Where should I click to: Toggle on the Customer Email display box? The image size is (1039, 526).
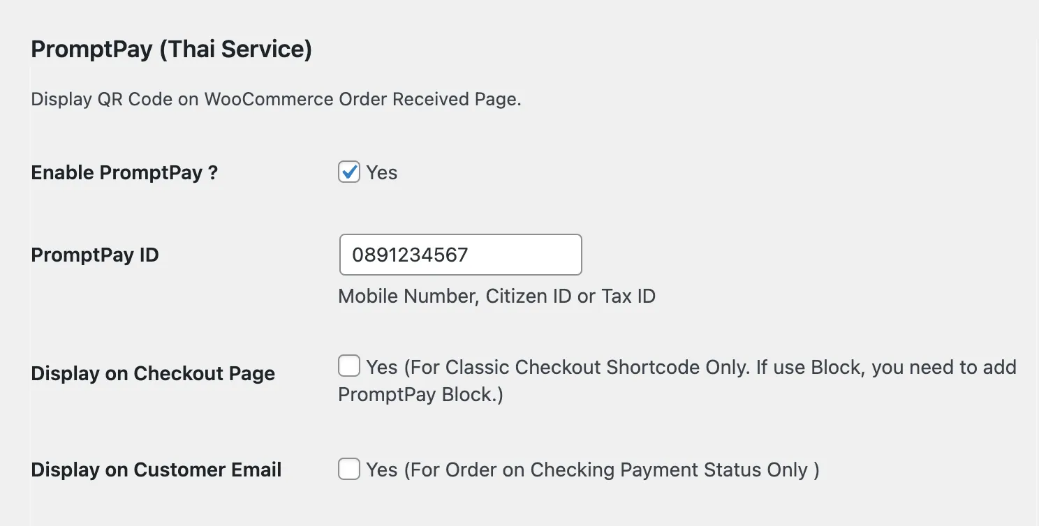348,469
